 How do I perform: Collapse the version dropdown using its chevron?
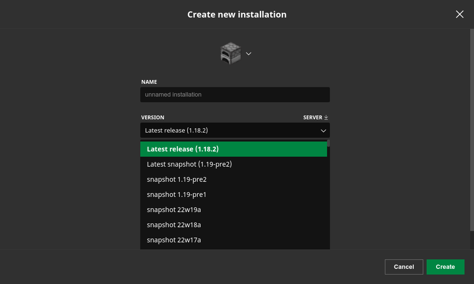(323, 131)
